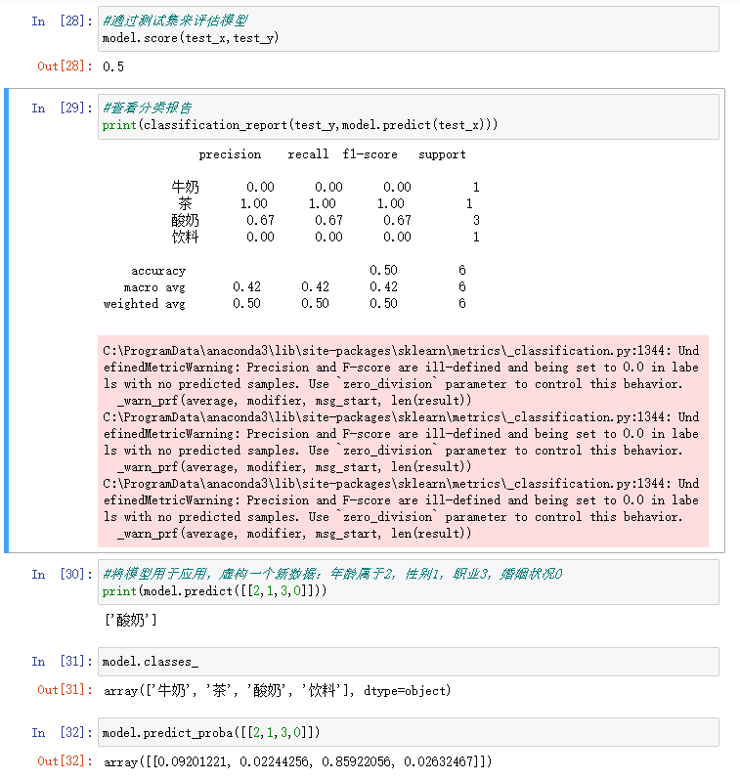Click the model.predict_proba code cell In [32]
The image size is (740, 780).
click(408, 732)
